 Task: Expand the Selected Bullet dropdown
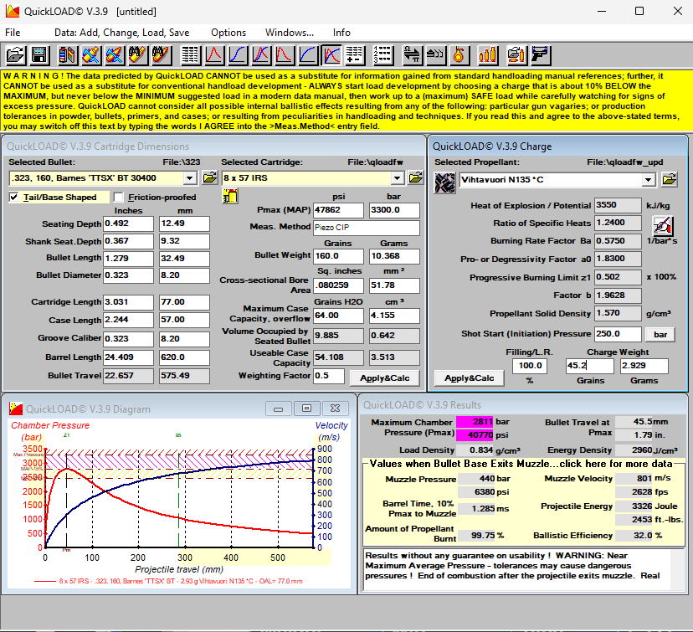tap(188, 178)
